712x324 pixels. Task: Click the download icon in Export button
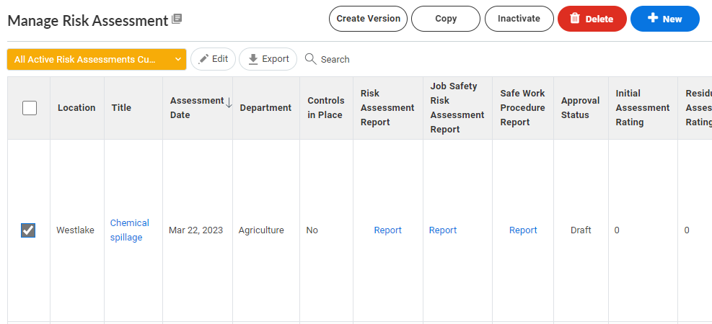click(x=253, y=59)
